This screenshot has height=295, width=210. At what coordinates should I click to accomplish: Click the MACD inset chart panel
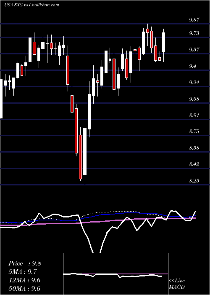click(115, 274)
